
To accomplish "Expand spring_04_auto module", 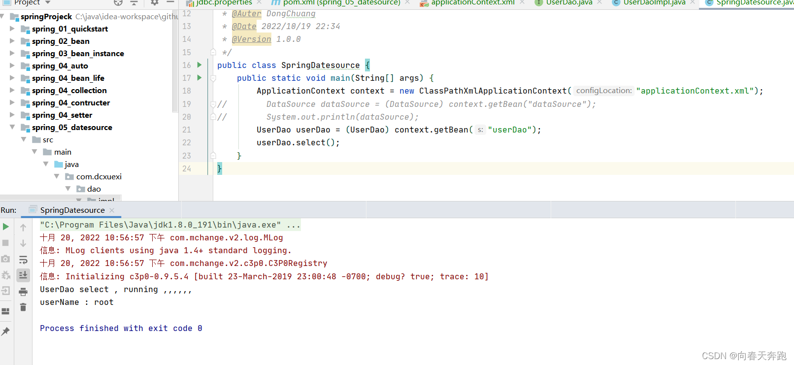I will pyautogui.click(x=12, y=66).
